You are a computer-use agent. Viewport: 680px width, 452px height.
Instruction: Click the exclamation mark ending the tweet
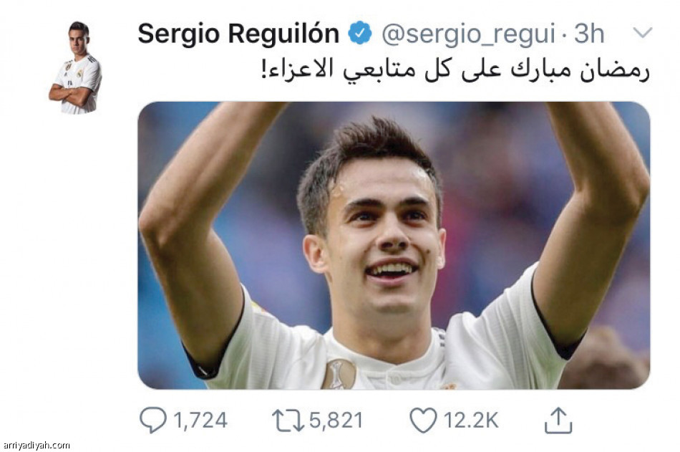click(263, 69)
